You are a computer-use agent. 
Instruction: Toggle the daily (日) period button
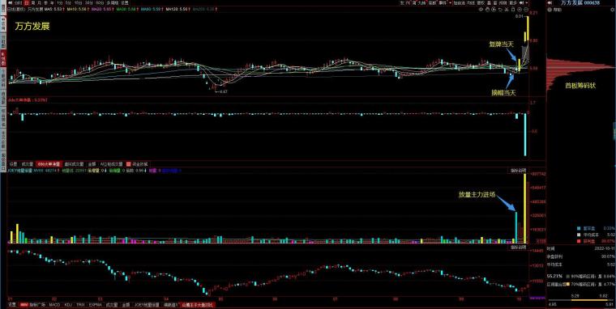click(x=27, y=2)
